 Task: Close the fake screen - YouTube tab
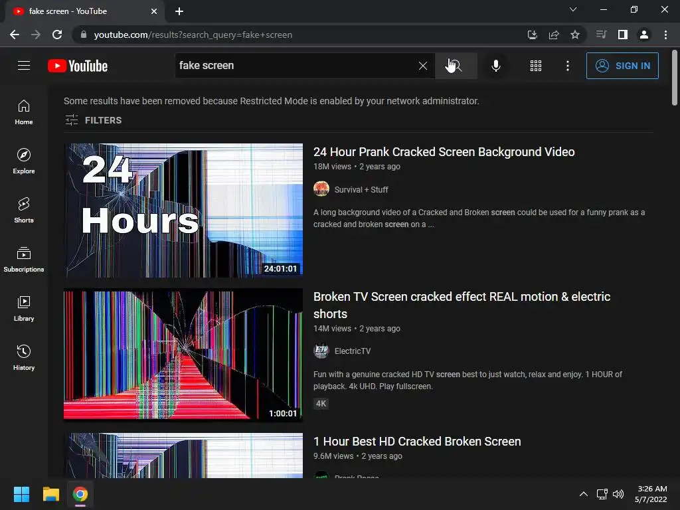click(x=154, y=11)
